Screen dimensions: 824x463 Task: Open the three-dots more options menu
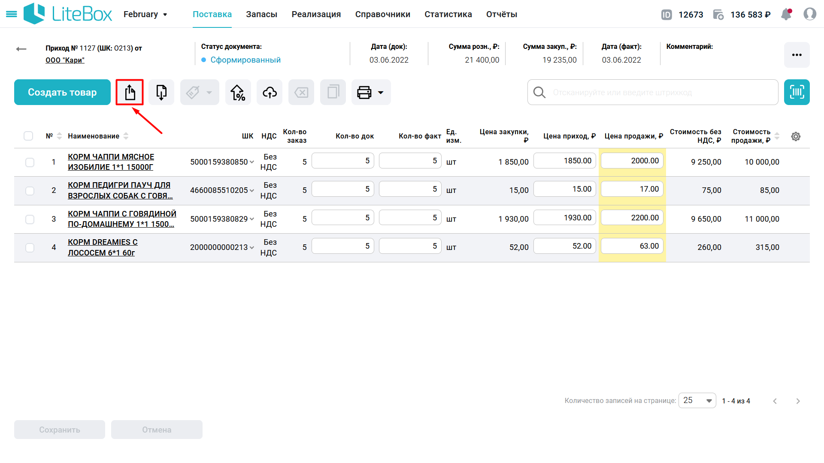click(797, 55)
